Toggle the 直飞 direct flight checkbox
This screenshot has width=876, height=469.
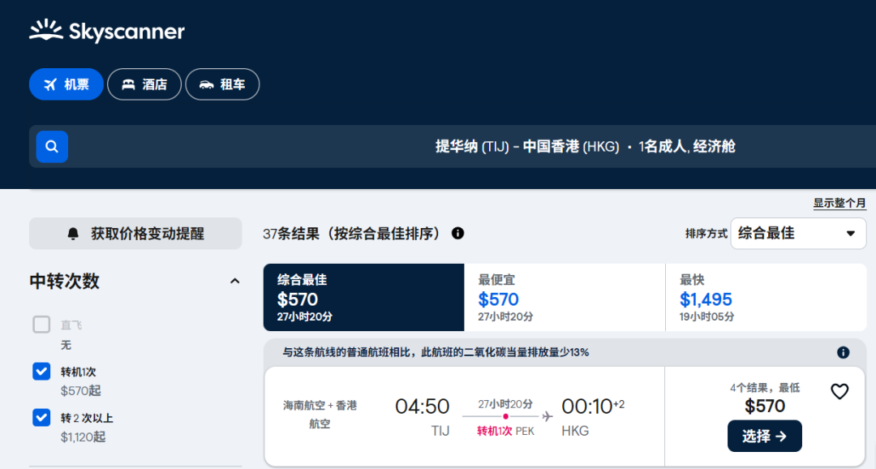(41, 325)
